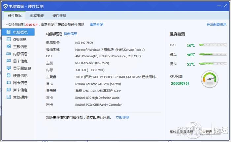
Task: Click the 显卡 temperature bar
Action: tap(213, 64)
